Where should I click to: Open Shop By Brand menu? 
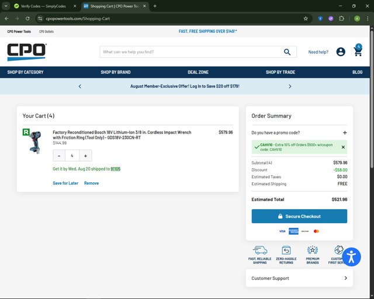[x=116, y=72]
